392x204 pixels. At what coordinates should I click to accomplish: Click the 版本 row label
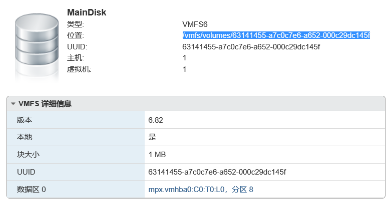25,120
